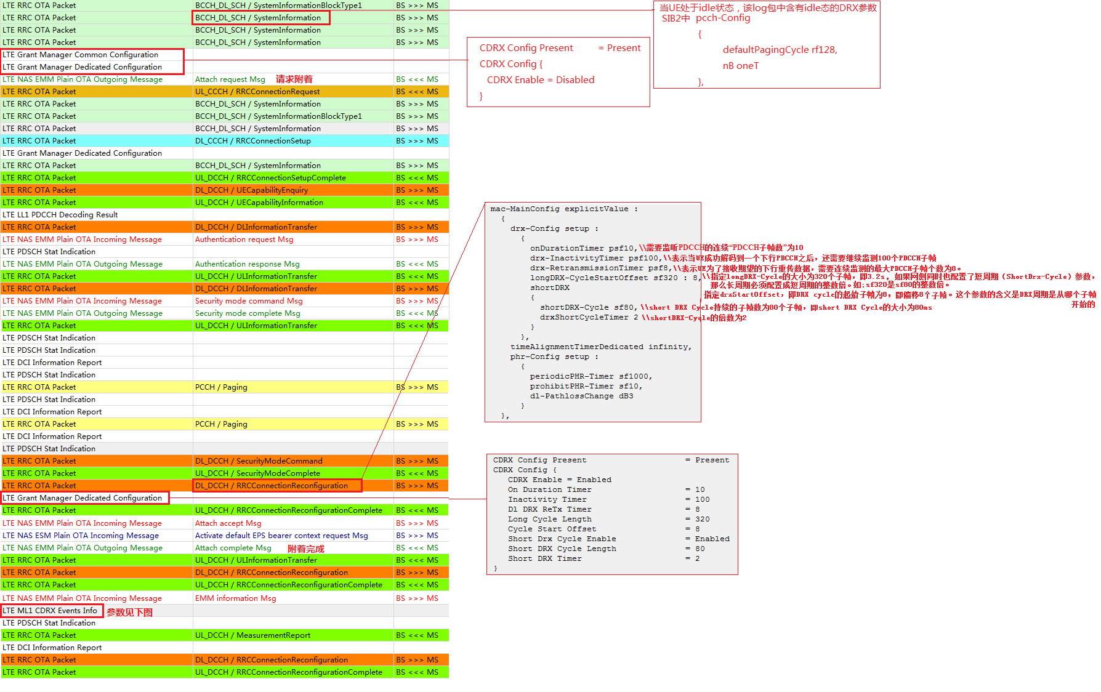This screenshot has height=692, width=1101.
Task: Click timeAlignmentTimerDedicated infinity line
Action: pos(601,347)
